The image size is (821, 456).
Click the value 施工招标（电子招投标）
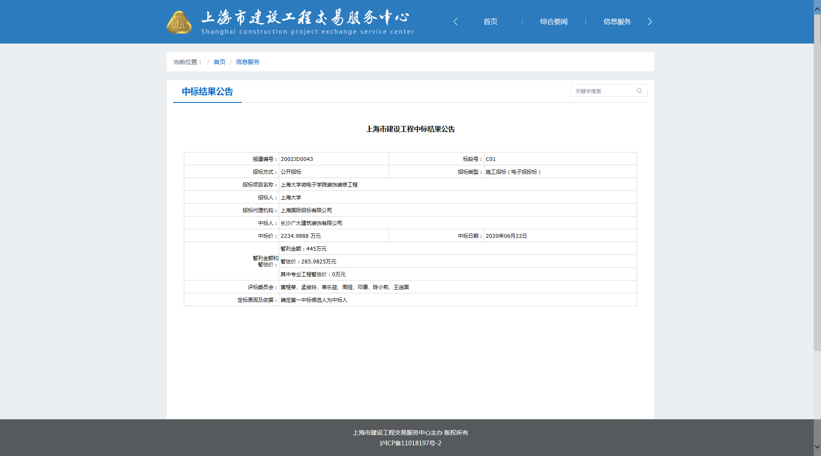pos(513,172)
